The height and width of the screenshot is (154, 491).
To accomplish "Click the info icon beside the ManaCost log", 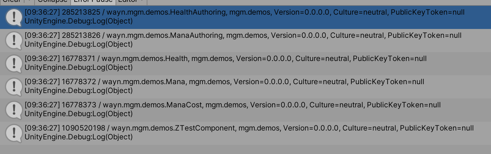I will point(14,110).
